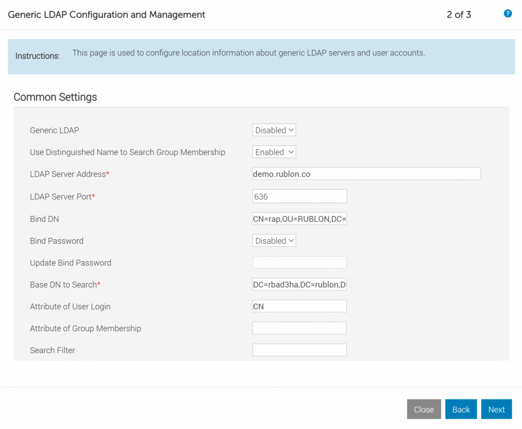
Task: Edit the LDAP Server Address field
Action: click(x=366, y=174)
